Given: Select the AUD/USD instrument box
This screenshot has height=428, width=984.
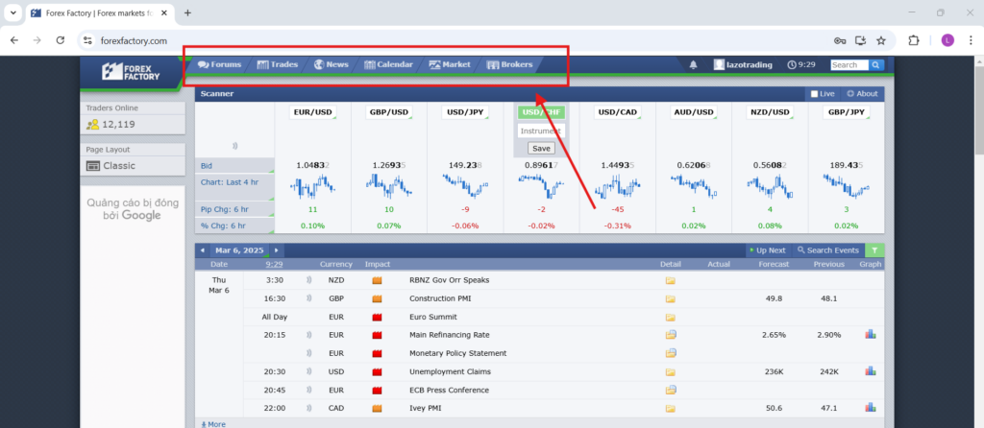Looking at the screenshot, I should click(x=694, y=112).
